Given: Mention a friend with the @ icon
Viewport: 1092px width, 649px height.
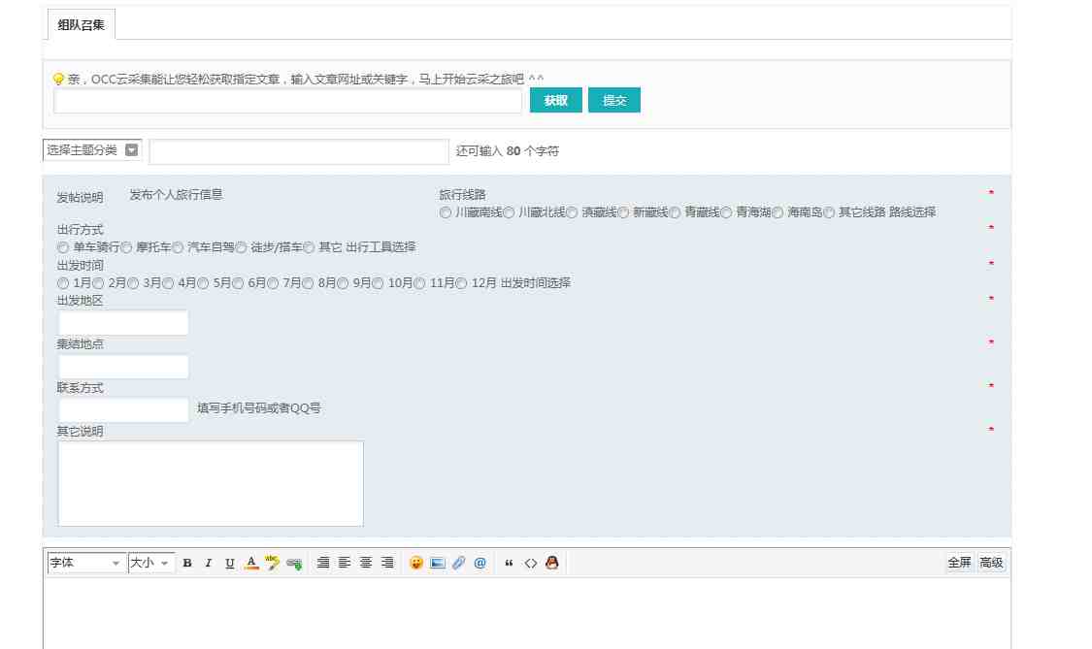Looking at the screenshot, I should pyautogui.click(x=480, y=563).
